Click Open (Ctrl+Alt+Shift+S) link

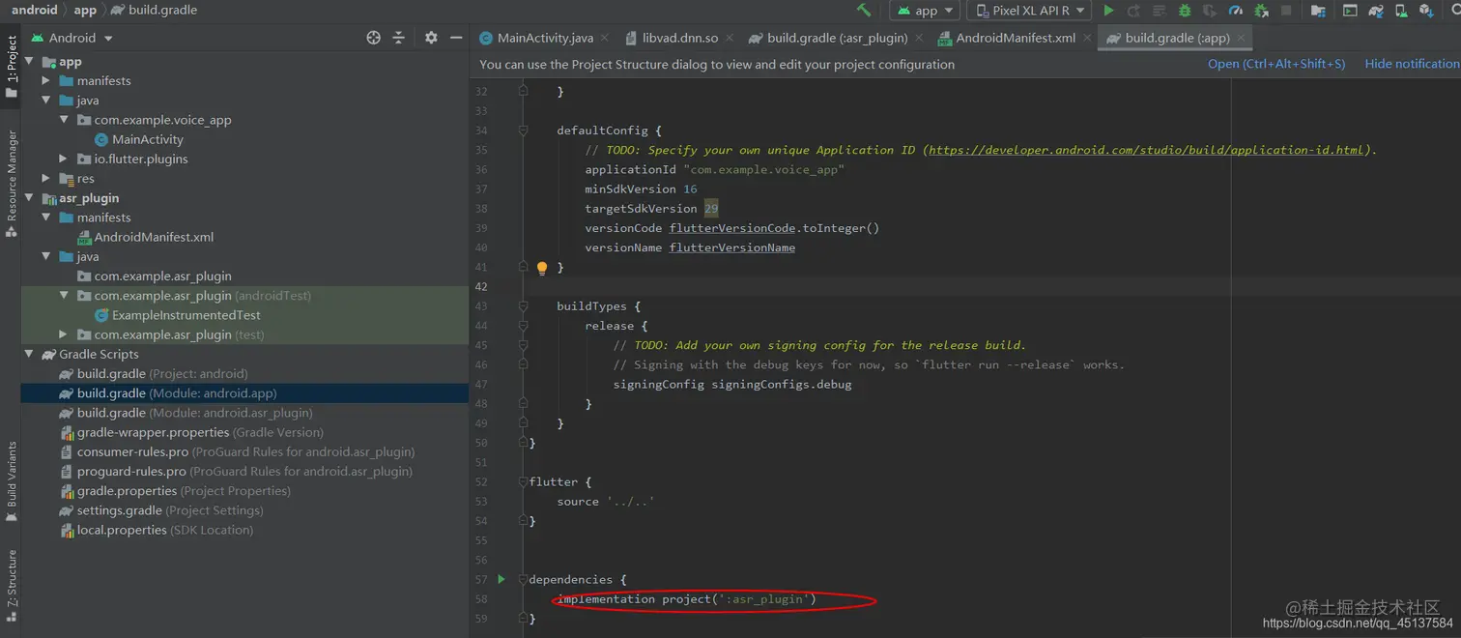[x=1276, y=64]
